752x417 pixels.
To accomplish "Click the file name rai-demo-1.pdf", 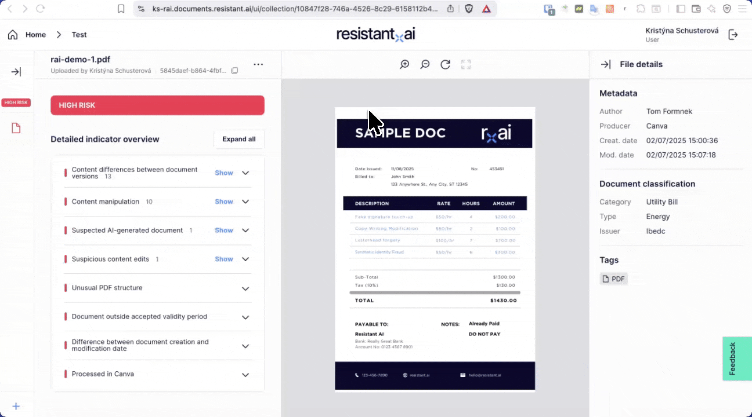I will click(x=80, y=59).
